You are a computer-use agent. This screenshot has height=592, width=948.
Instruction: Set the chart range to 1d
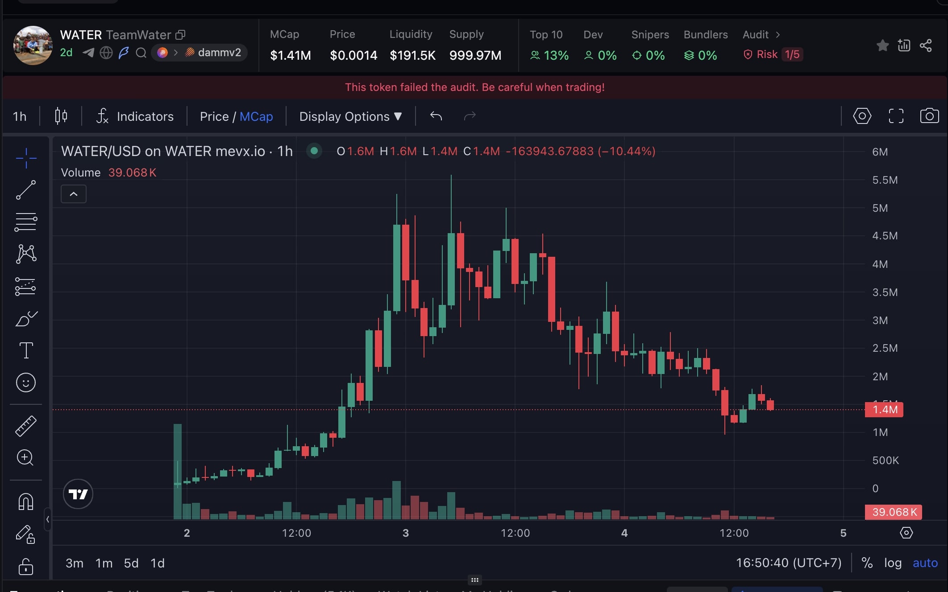click(158, 563)
